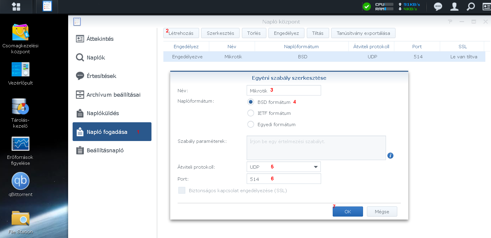
Task: Launch Tárolás-kezelő from the desktop
Action: (20, 107)
